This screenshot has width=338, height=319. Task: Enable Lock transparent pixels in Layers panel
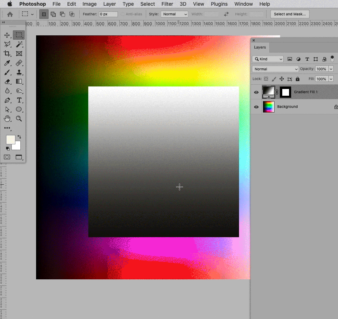point(266,79)
